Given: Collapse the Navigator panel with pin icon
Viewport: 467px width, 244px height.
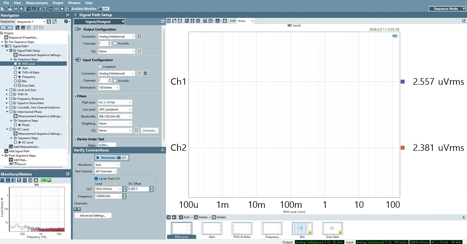Looking at the screenshot, I should (x=68, y=15).
